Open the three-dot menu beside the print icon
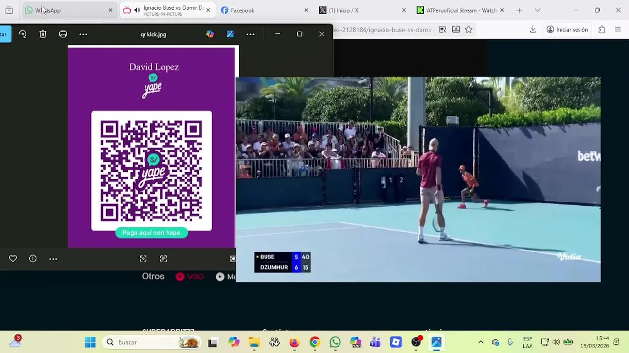The image size is (629, 353). tap(83, 34)
